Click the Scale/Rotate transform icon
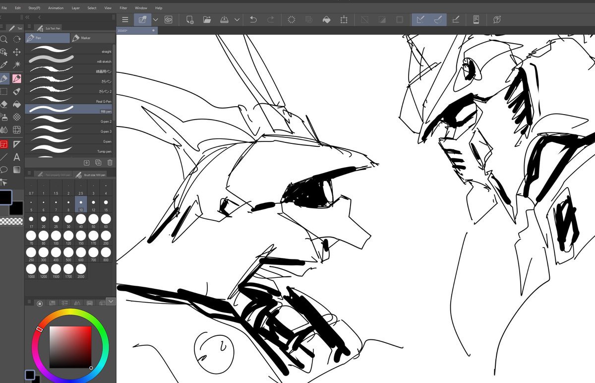The width and height of the screenshot is (595, 383). (x=344, y=19)
